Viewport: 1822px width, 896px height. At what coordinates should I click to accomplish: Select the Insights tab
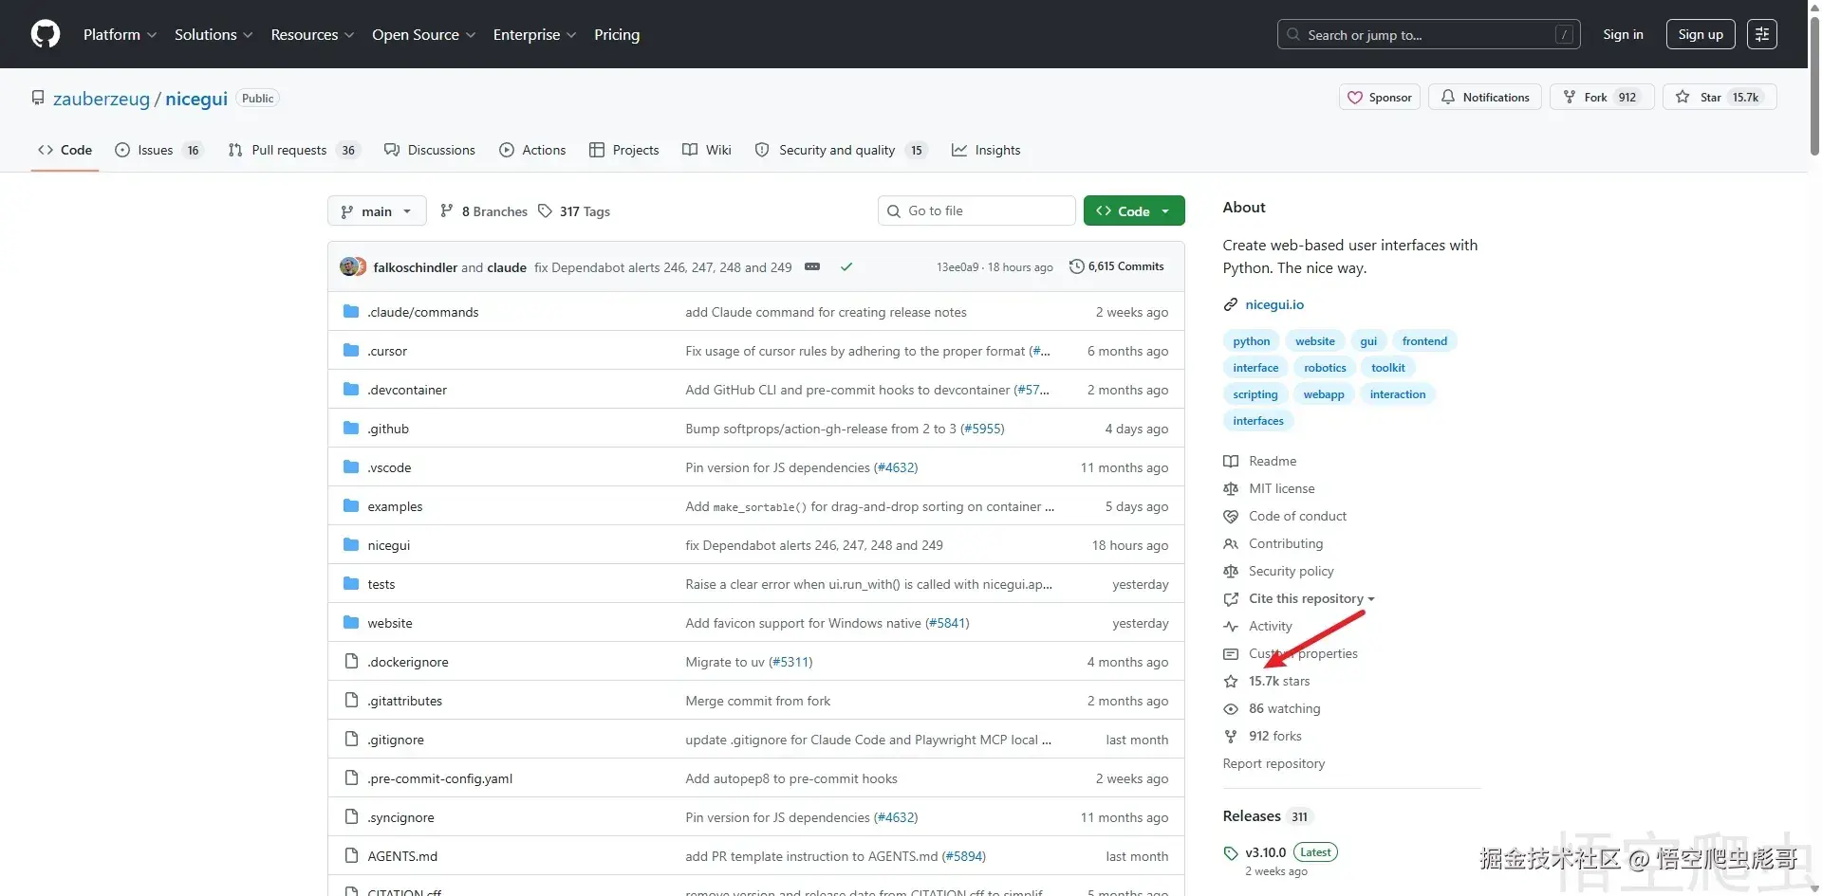click(986, 150)
